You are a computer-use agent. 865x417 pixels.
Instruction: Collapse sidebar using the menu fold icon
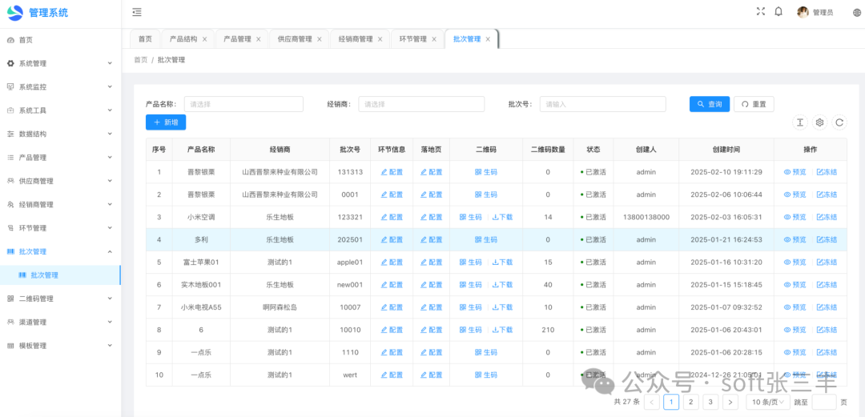coord(137,12)
